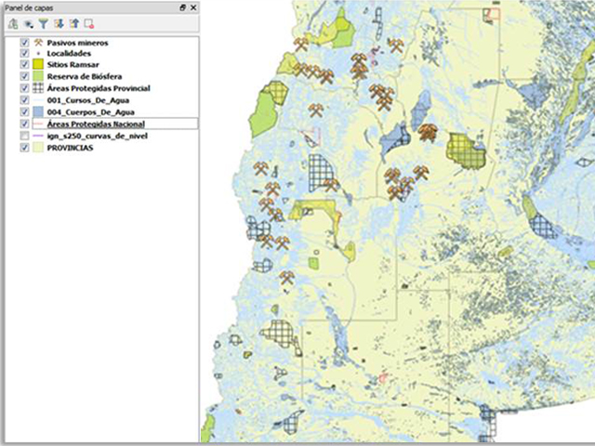Toggle visibility of Sitios Ramsar
Image resolution: width=595 pixels, height=446 pixels.
[25, 64]
